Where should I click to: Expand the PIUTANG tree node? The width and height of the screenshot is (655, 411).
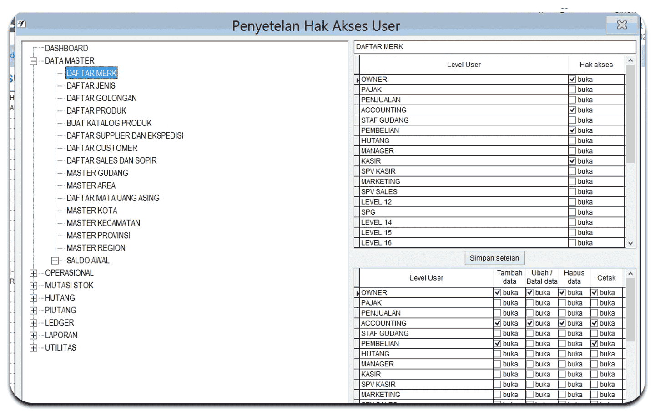[x=33, y=311]
